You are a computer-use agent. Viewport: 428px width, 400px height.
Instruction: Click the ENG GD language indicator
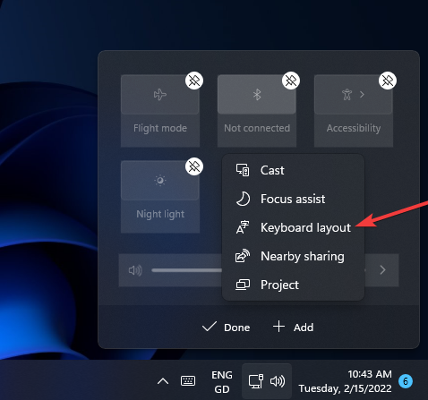click(x=222, y=382)
